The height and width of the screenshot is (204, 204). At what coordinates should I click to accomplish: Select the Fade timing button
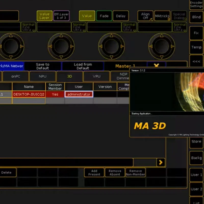tap(104, 16)
